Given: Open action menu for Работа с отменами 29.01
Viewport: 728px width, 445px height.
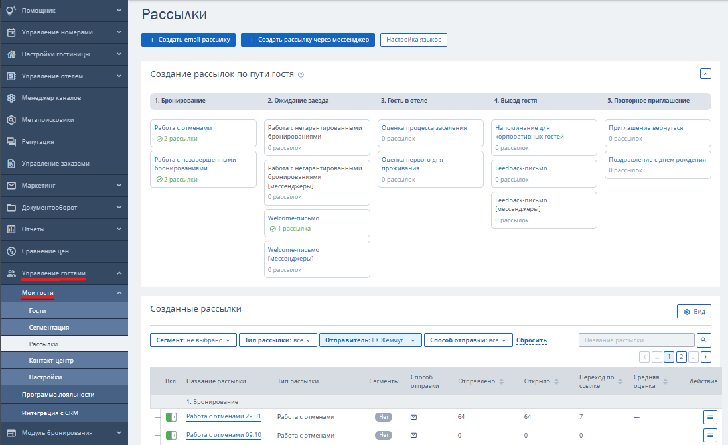Looking at the screenshot, I should 710,417.
